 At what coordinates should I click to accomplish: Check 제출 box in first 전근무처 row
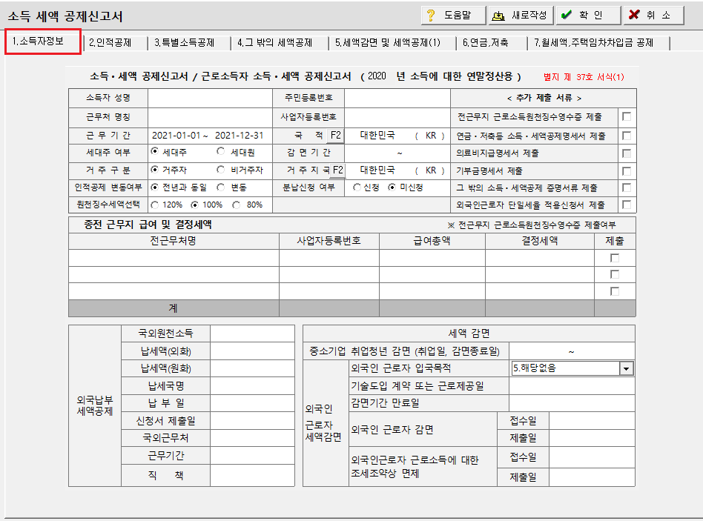pos(615,258)
